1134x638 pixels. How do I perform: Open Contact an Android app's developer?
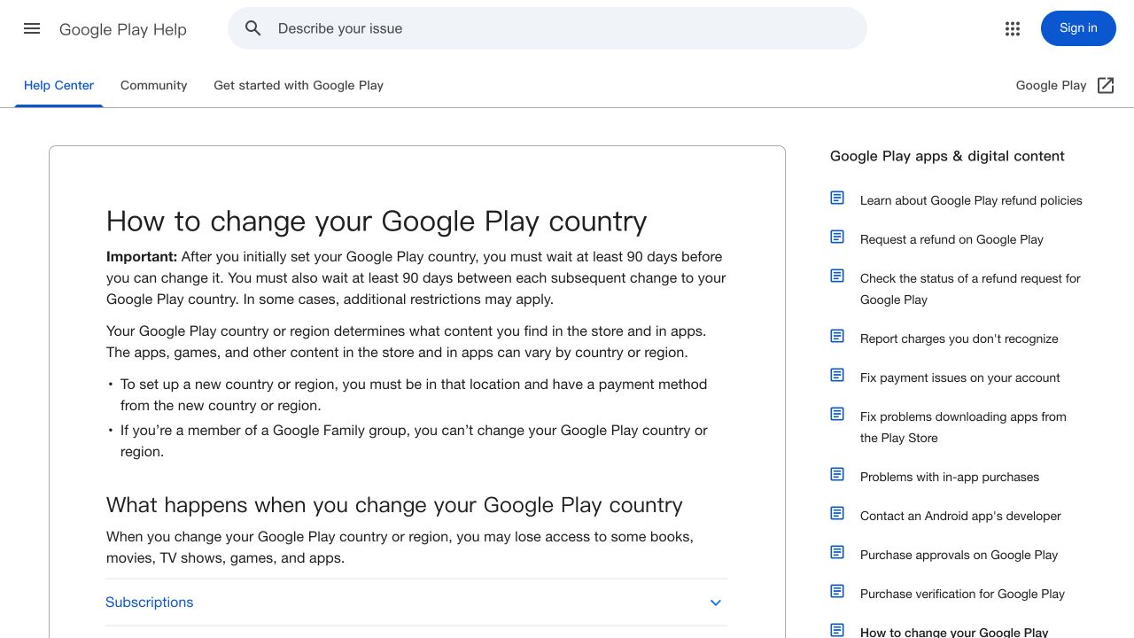960,516
